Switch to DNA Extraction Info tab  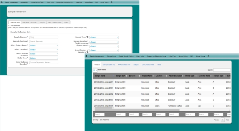pos(109,65)
